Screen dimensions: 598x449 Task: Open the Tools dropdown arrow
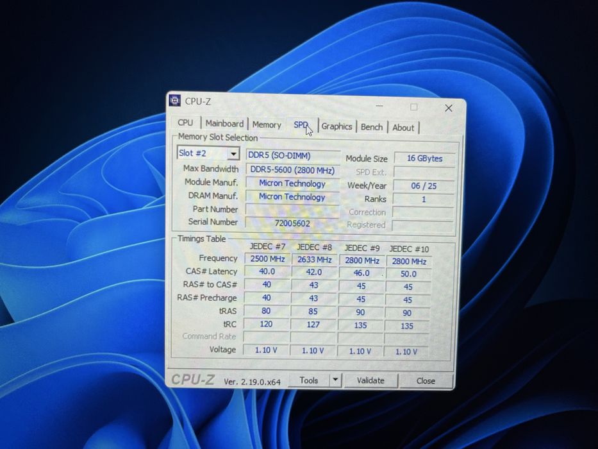(335, 380)
